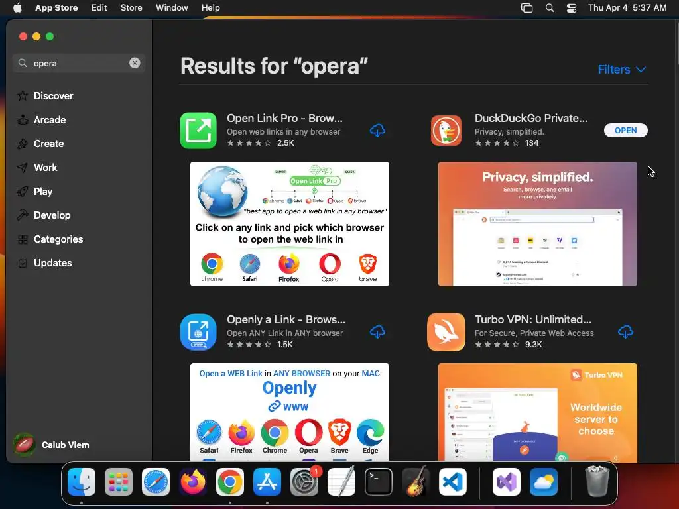Open Terminal from the Dock
Image resolution: width=679 pixels, height=509 pixels.
379,482
